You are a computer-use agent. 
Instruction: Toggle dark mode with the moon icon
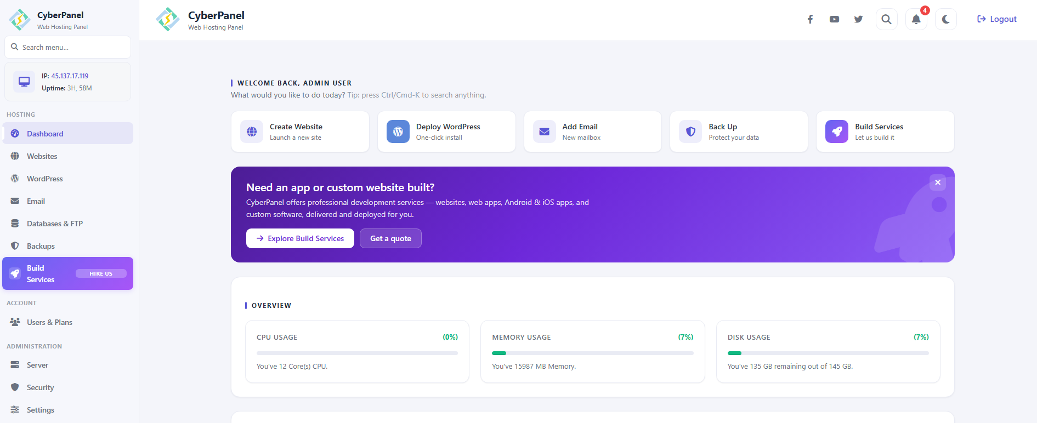pyautogui.click(x=945, y=19)
